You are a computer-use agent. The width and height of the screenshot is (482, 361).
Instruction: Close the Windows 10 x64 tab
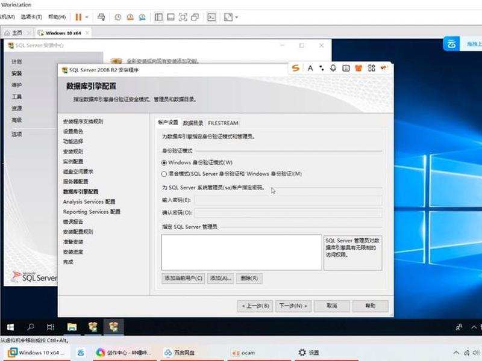87,33
